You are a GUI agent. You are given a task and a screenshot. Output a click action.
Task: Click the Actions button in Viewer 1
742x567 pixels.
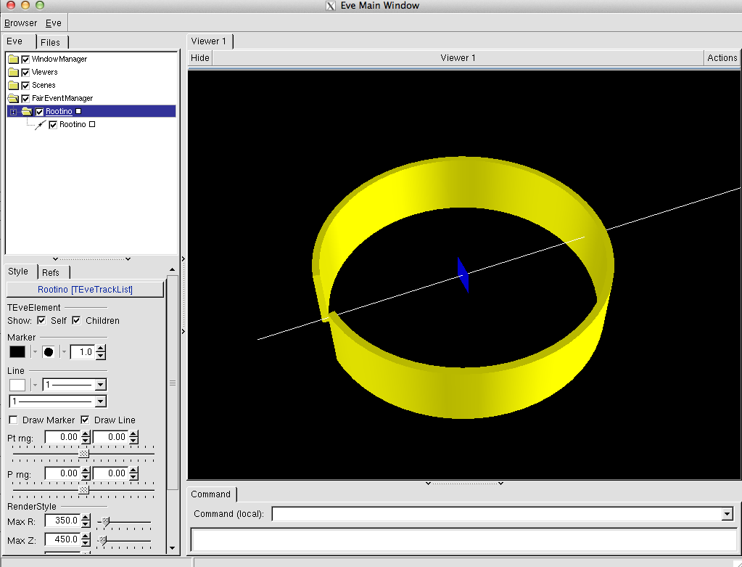point(722,58)
